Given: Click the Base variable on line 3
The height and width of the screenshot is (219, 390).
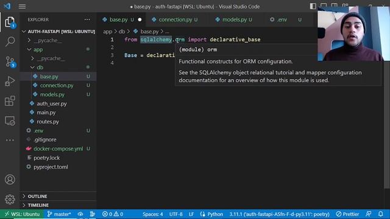Looking at the screenshot, I should pos(130,55).
